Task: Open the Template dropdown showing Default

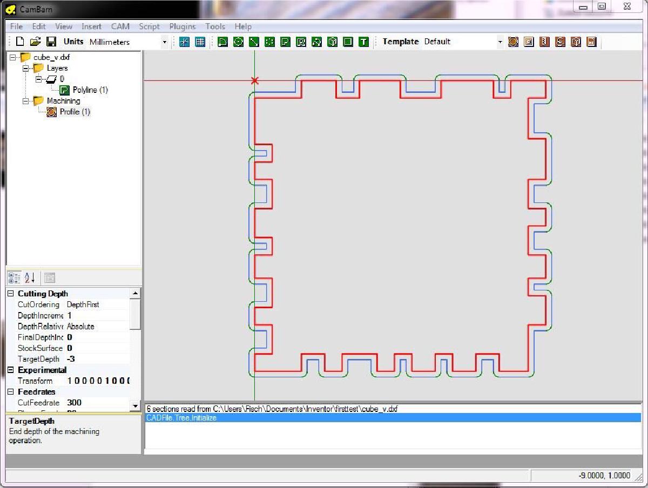Action: (x=500, y=42)
